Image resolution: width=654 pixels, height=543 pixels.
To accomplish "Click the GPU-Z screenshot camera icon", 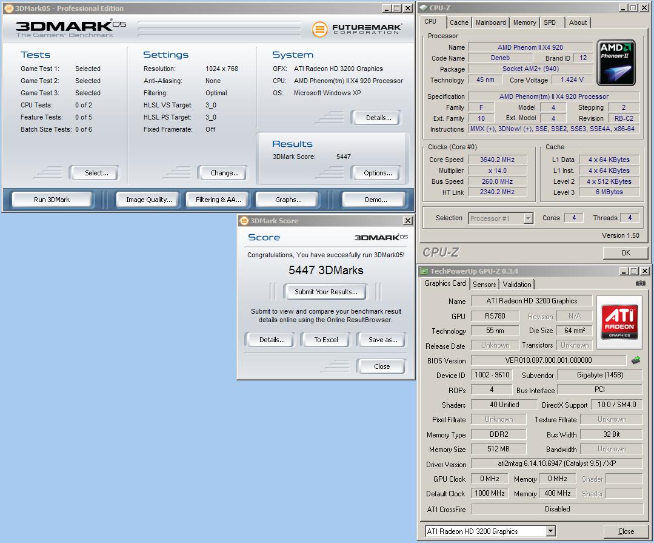I will tap(640, 283).
